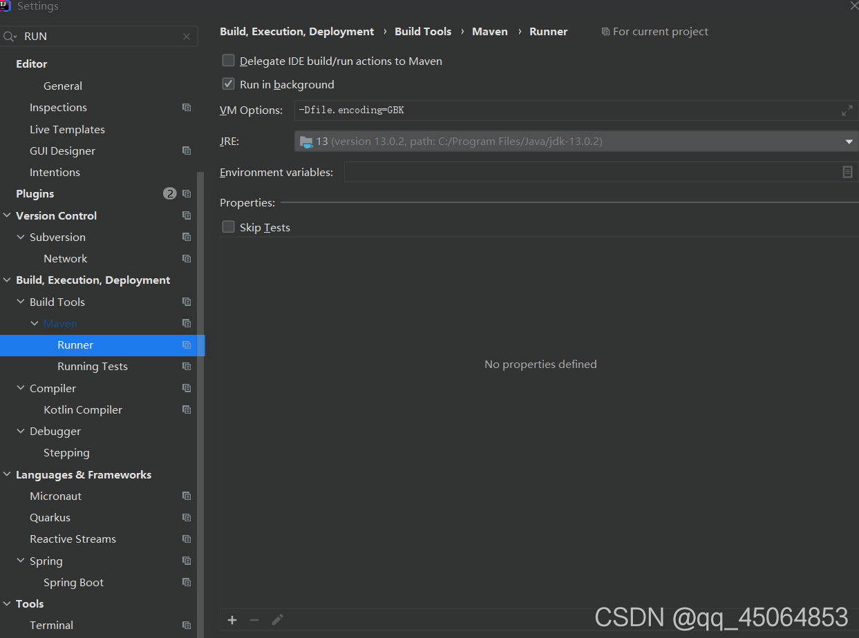This screenshot has height=638, width=859.
Task: Click the project-level icon beside Version Control
Action: pos(187,215)
